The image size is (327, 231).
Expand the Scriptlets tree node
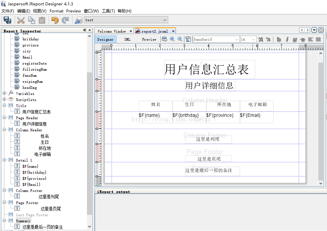[x=4, y=99]
